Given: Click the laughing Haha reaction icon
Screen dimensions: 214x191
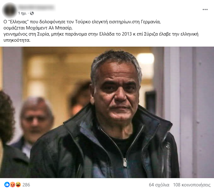Looking at the screenshot, I should (18, 185).
